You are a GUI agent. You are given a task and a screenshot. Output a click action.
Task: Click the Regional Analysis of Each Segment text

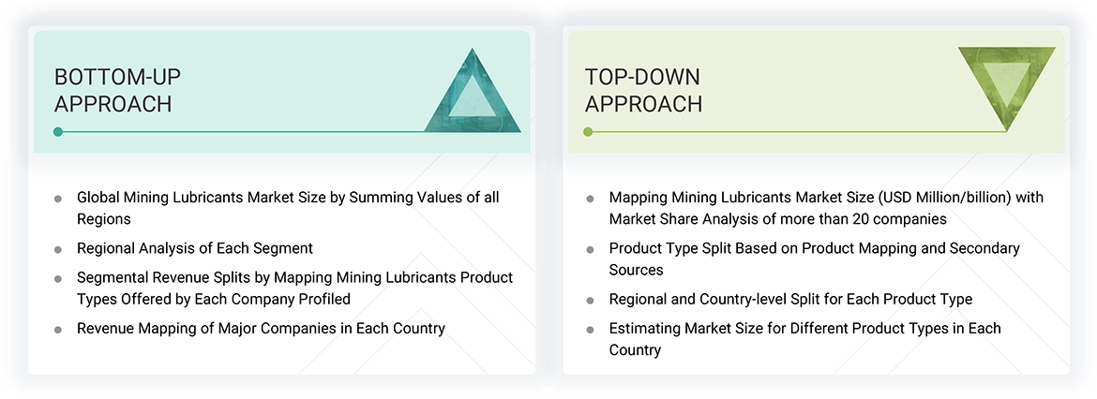tap(195, 248)
